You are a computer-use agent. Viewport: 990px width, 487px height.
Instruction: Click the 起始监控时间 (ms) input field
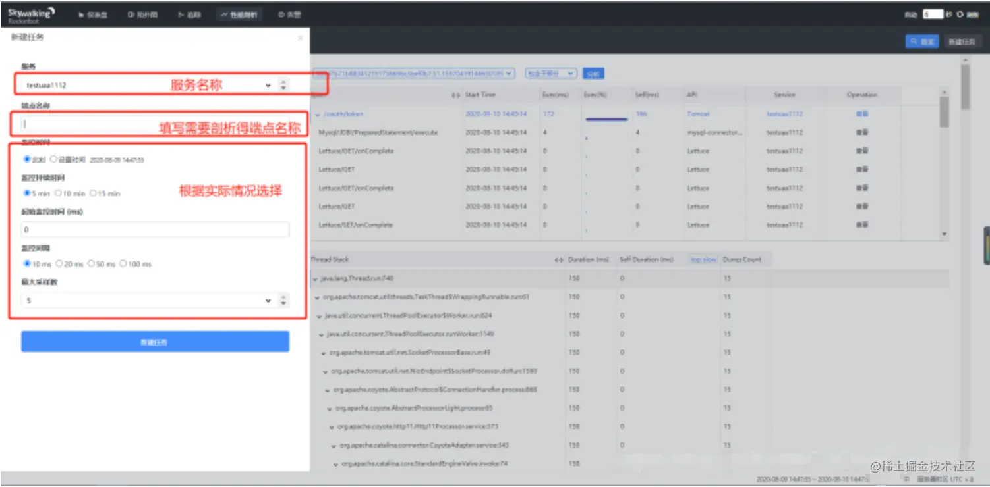point(155,230)
